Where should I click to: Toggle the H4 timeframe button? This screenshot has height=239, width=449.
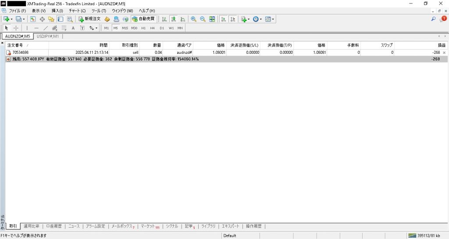(x=152, y=28)
